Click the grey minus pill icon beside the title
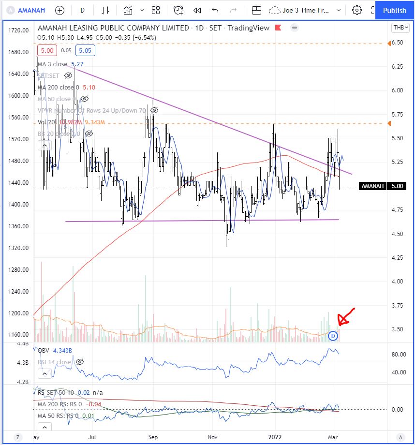Viewport: 415px width, 445px height. pyautogui.click(x=295, y=28)
